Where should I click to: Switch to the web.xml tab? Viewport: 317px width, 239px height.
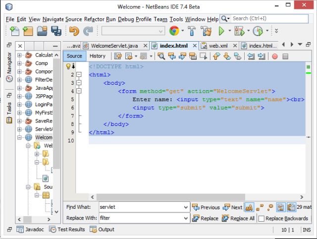pos(218,46)
